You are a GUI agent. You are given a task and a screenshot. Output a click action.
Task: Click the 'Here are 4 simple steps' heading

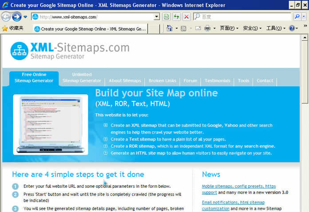pos(78,174)
